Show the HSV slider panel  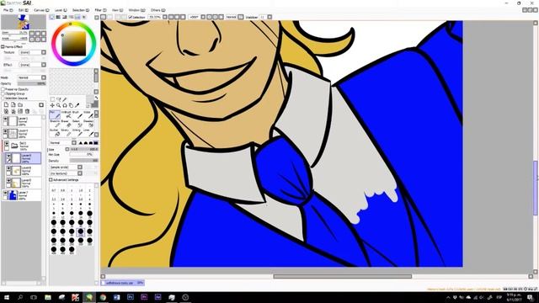click(65, 17)
